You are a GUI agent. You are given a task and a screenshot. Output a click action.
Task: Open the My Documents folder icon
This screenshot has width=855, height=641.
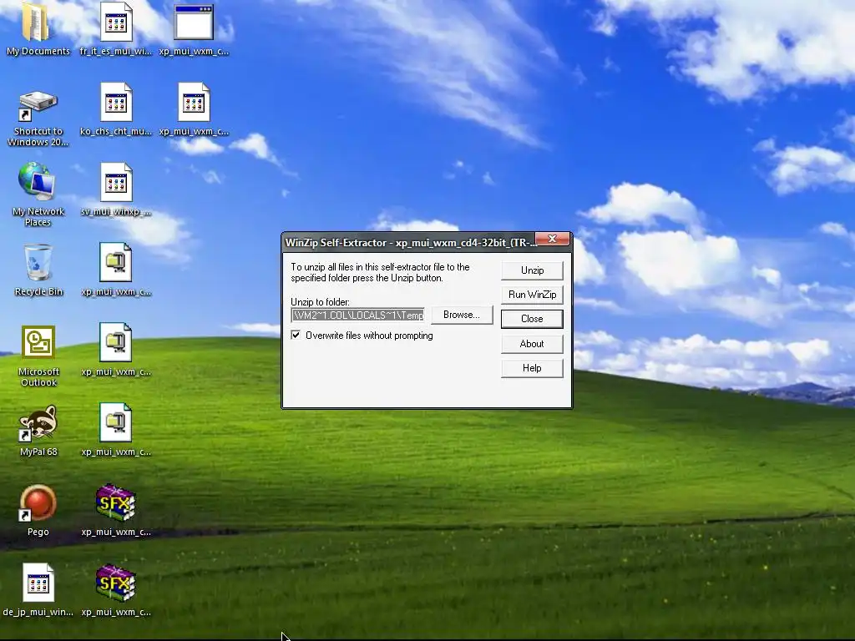(x=37, y=22)
